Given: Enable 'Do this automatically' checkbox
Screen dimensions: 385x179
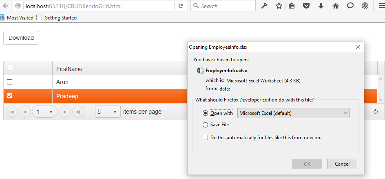Looking at the screenshot, I should [205, 138].
